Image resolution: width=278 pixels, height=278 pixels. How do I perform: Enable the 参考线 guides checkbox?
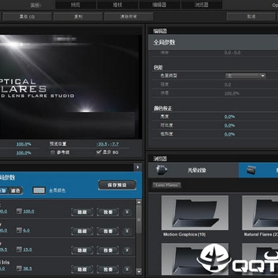coord(53,152)
